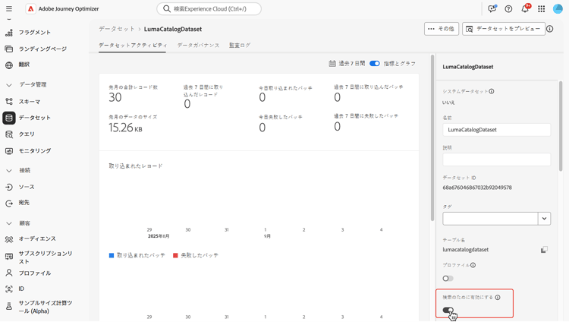The image size is (569, 322).
Task: Go back to データセット breadcrumb
Action: [x=117, y=29]
